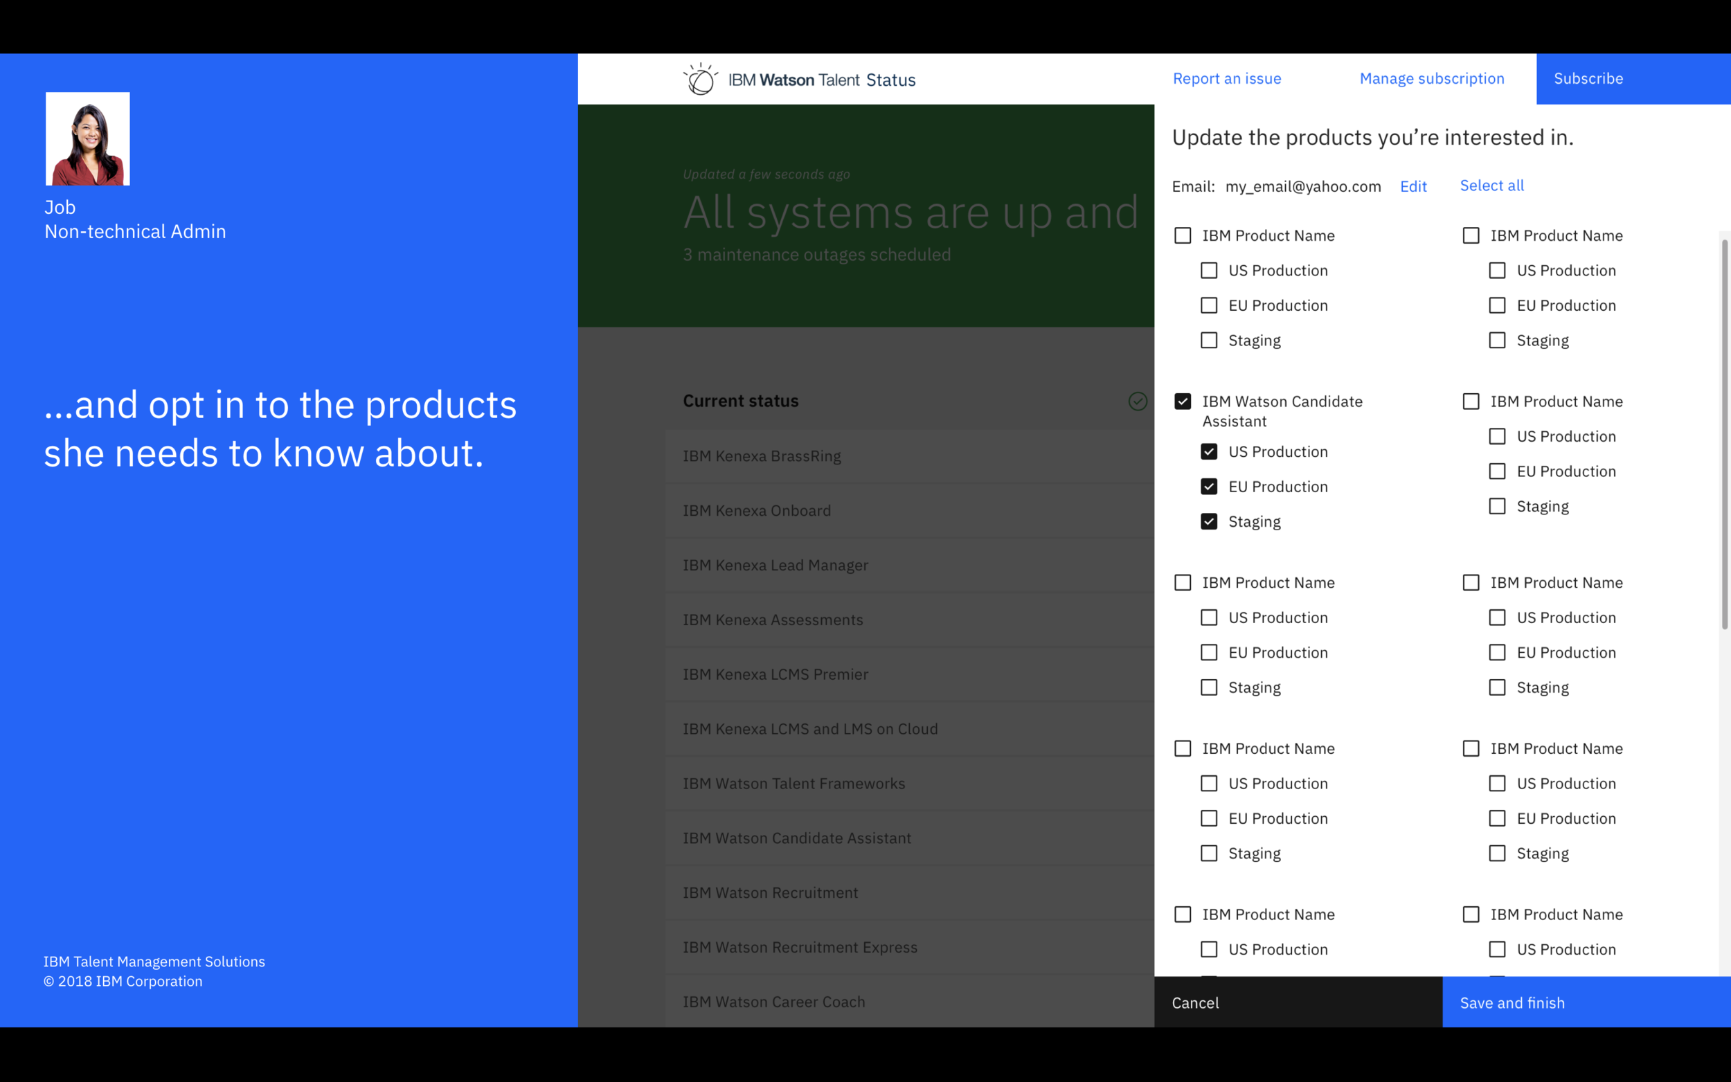The width and height of the screenshot is (1731, 1082).
Task: Check IBM Product Name box directly under Email label
Action: click(x=1182, y=235)
